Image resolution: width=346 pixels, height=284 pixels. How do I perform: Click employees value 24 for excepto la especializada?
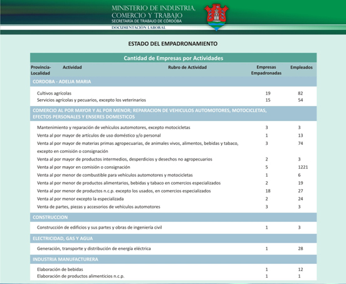click(300, 199)
